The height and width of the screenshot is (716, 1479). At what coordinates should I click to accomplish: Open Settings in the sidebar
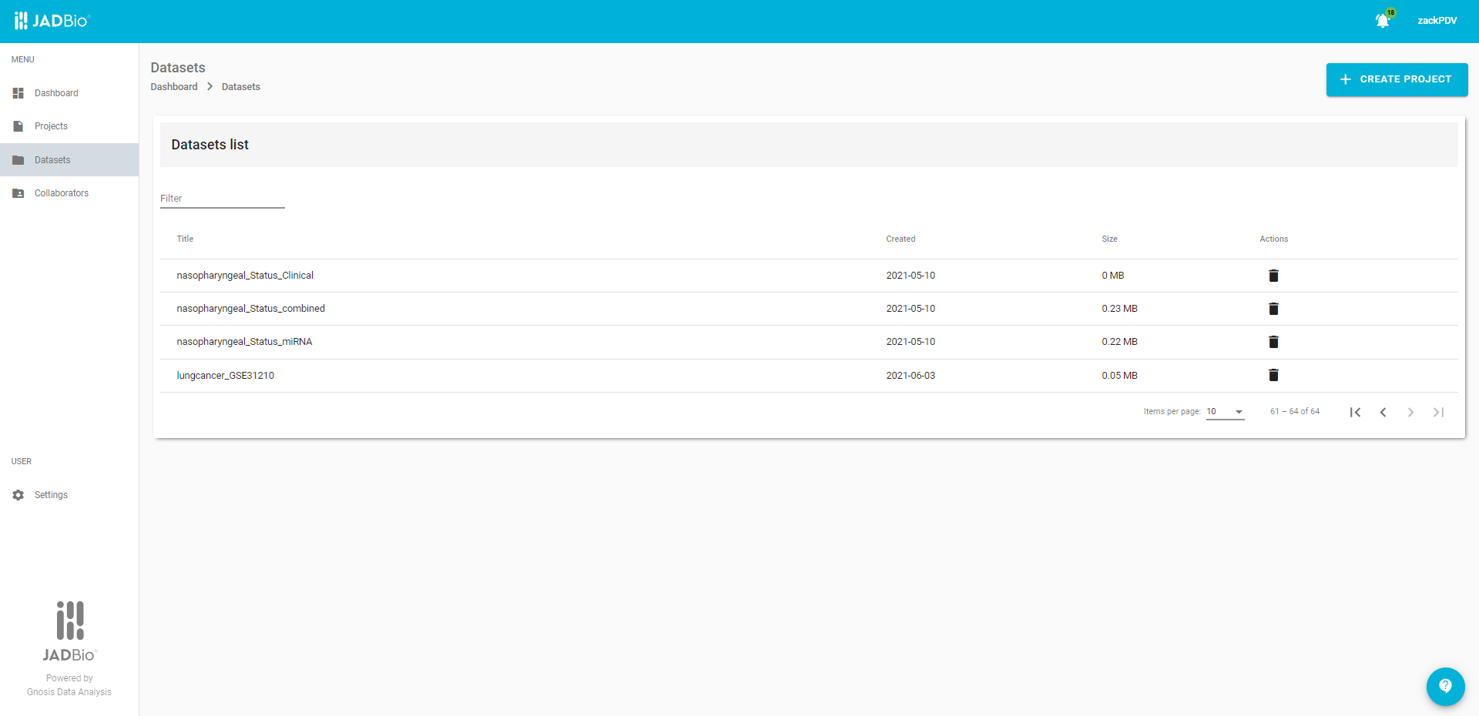[x=69, y=495]
